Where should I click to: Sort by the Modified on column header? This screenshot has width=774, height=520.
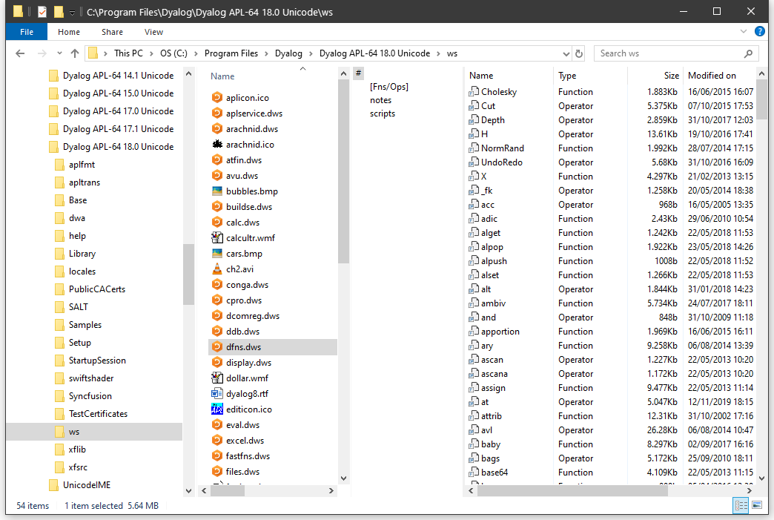click(712, 76)
